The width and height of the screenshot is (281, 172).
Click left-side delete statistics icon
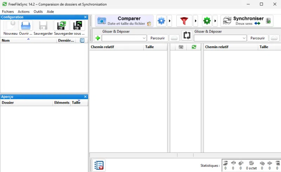click(226, 163)
